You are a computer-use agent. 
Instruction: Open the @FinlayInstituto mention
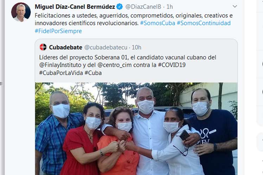click(x=60, y=65)
